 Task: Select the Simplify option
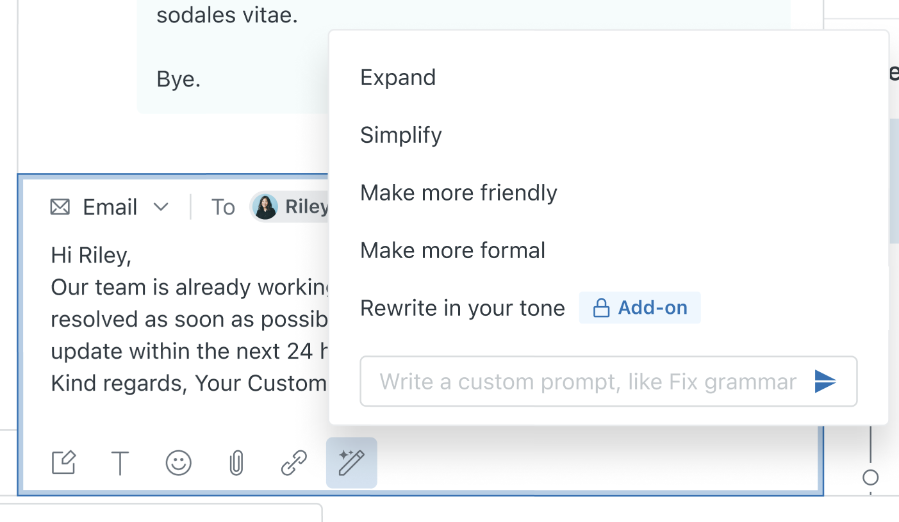tap(401, 135)
